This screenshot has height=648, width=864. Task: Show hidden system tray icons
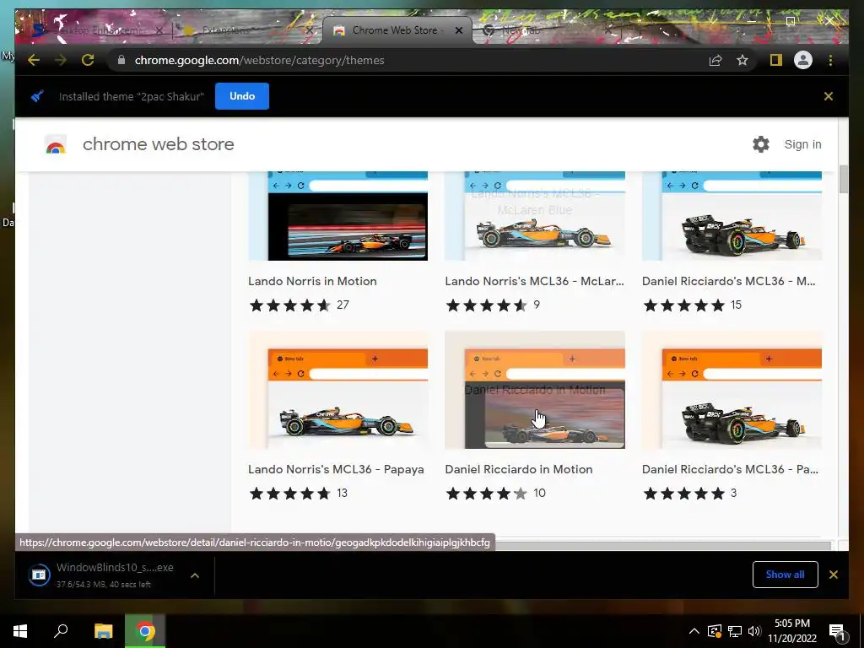point(694,631)
